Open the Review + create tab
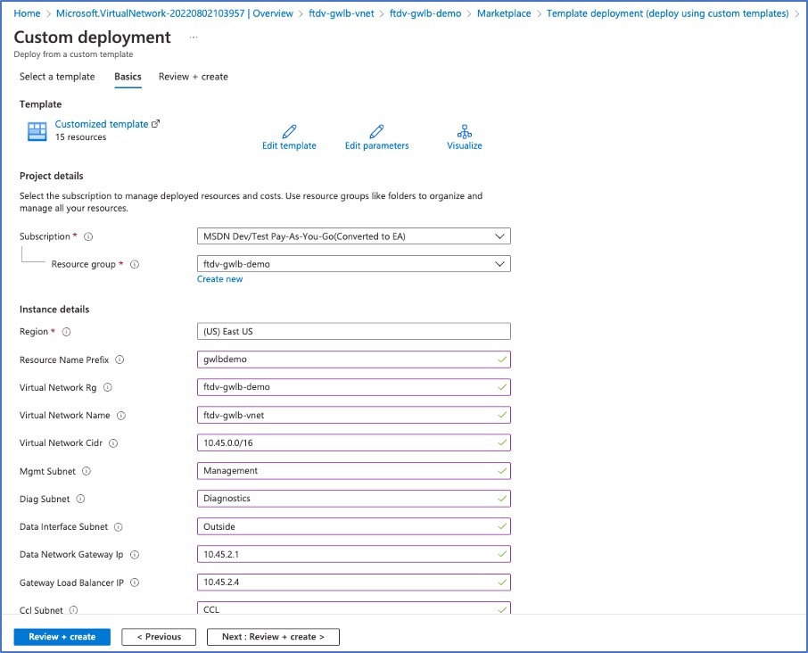 [x=193, y=77]
